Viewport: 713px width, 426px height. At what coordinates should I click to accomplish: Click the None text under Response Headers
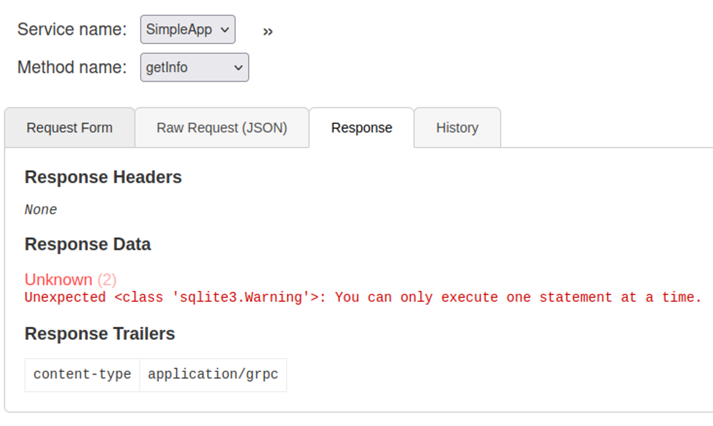click(41, 210)
